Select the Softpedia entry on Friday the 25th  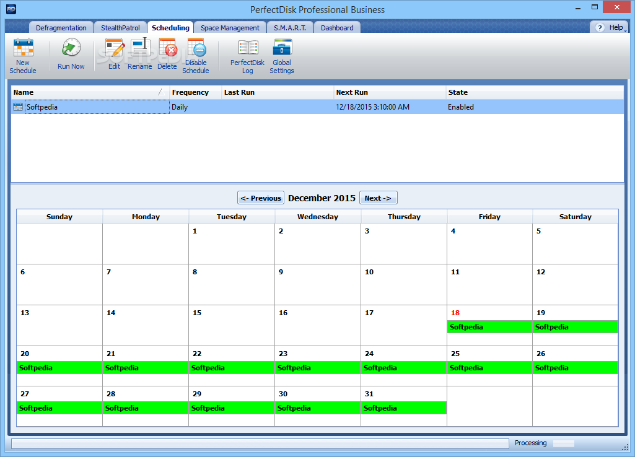[x=489, y=368]
